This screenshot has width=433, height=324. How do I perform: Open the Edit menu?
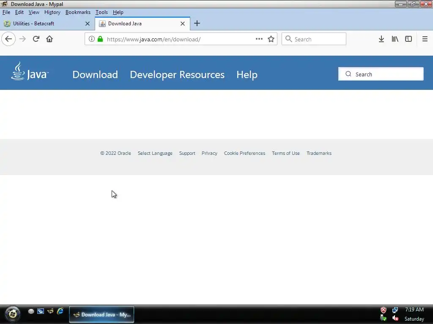19,12
